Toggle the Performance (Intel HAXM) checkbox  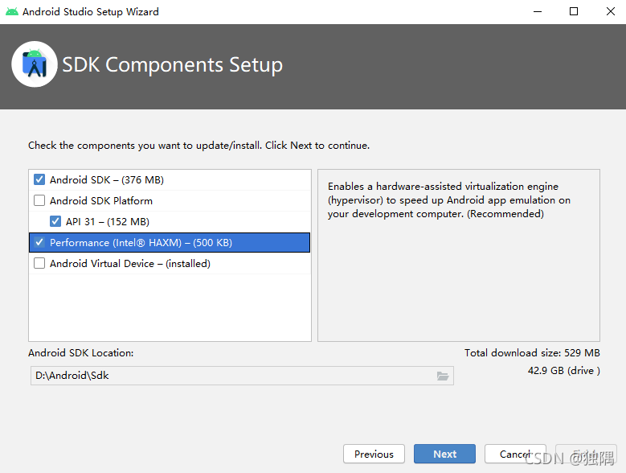(x=39, y=242)
